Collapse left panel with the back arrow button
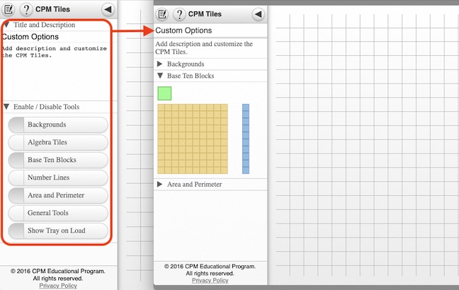 (x=108, y=9)
